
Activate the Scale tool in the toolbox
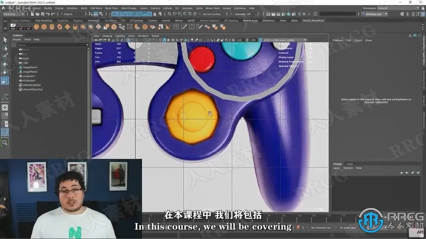[5, 80]
